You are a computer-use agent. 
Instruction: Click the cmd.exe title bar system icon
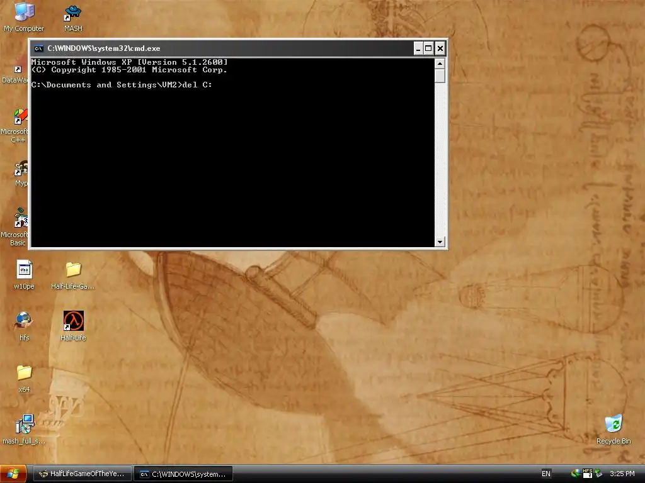(38, 48)
